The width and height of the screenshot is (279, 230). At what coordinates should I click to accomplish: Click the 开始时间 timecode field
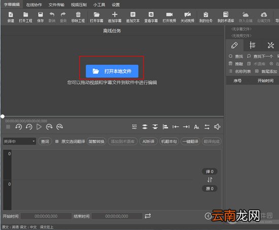click(46, 216)
